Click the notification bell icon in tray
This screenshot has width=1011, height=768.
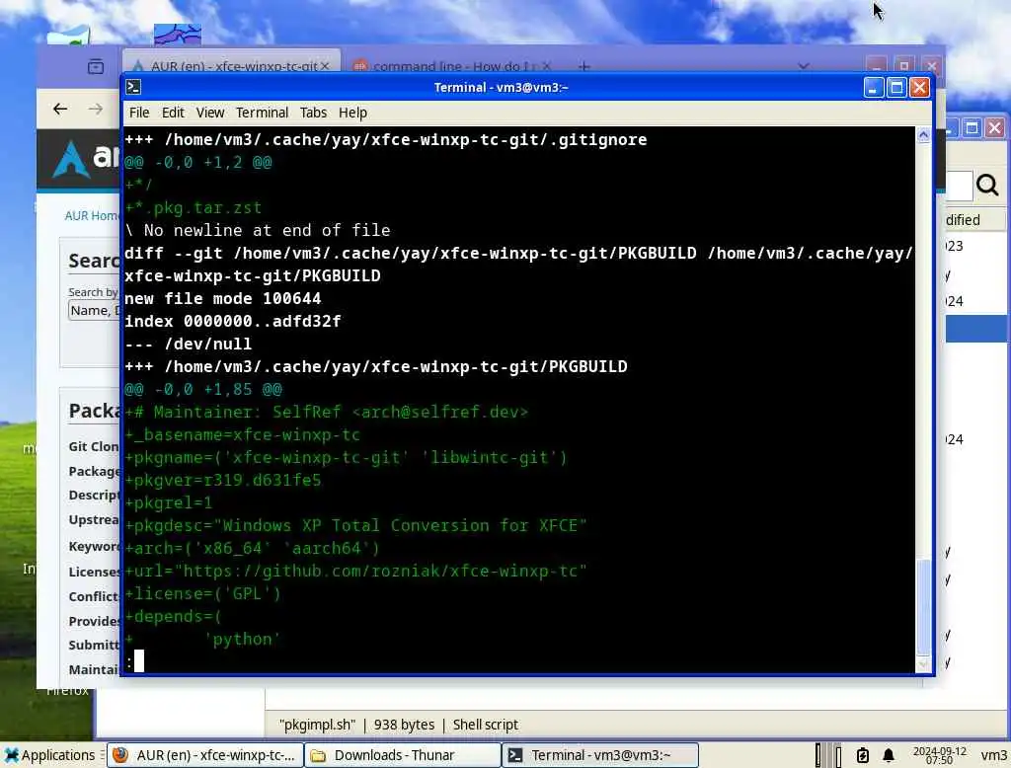point(889,755)
